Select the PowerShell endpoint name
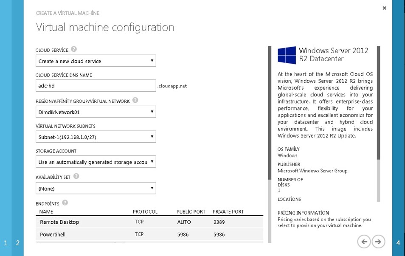 point(53,234)
